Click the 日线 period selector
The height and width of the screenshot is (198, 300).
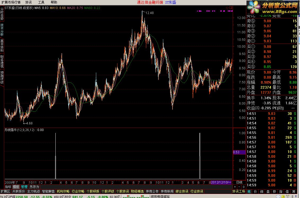239,182
